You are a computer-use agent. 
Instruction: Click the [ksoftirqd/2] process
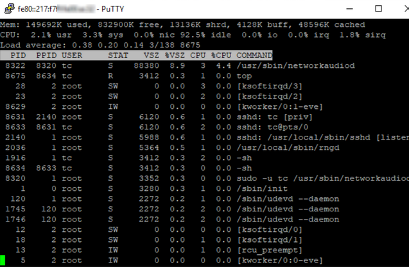[x=270, y=97]
